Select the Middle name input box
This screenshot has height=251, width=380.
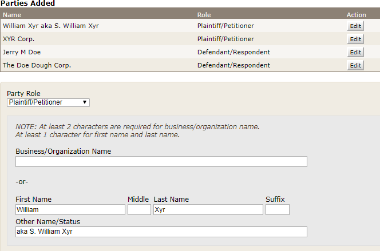139,210
